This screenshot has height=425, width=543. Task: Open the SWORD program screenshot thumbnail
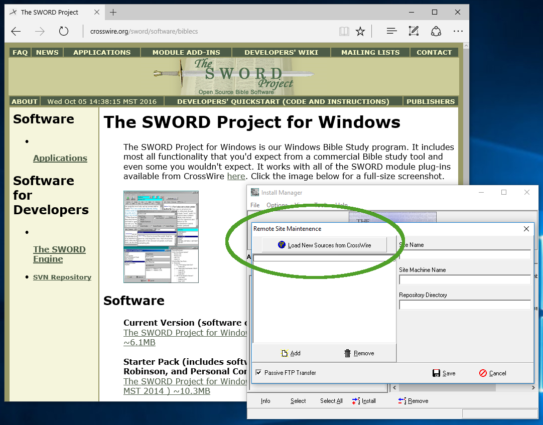pyautogui.click(x=161, y=236)
